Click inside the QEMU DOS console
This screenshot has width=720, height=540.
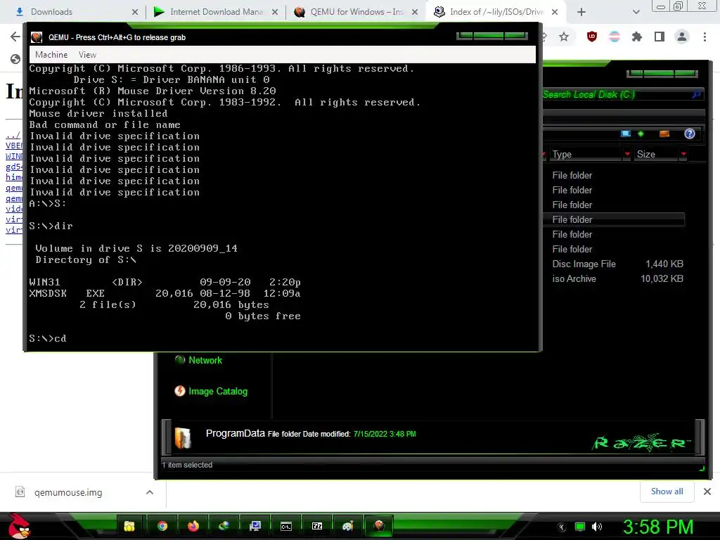click(282, 207)
